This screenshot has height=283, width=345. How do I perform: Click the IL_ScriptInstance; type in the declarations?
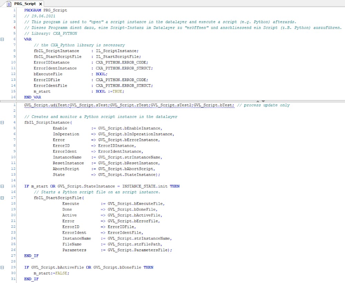117,51
